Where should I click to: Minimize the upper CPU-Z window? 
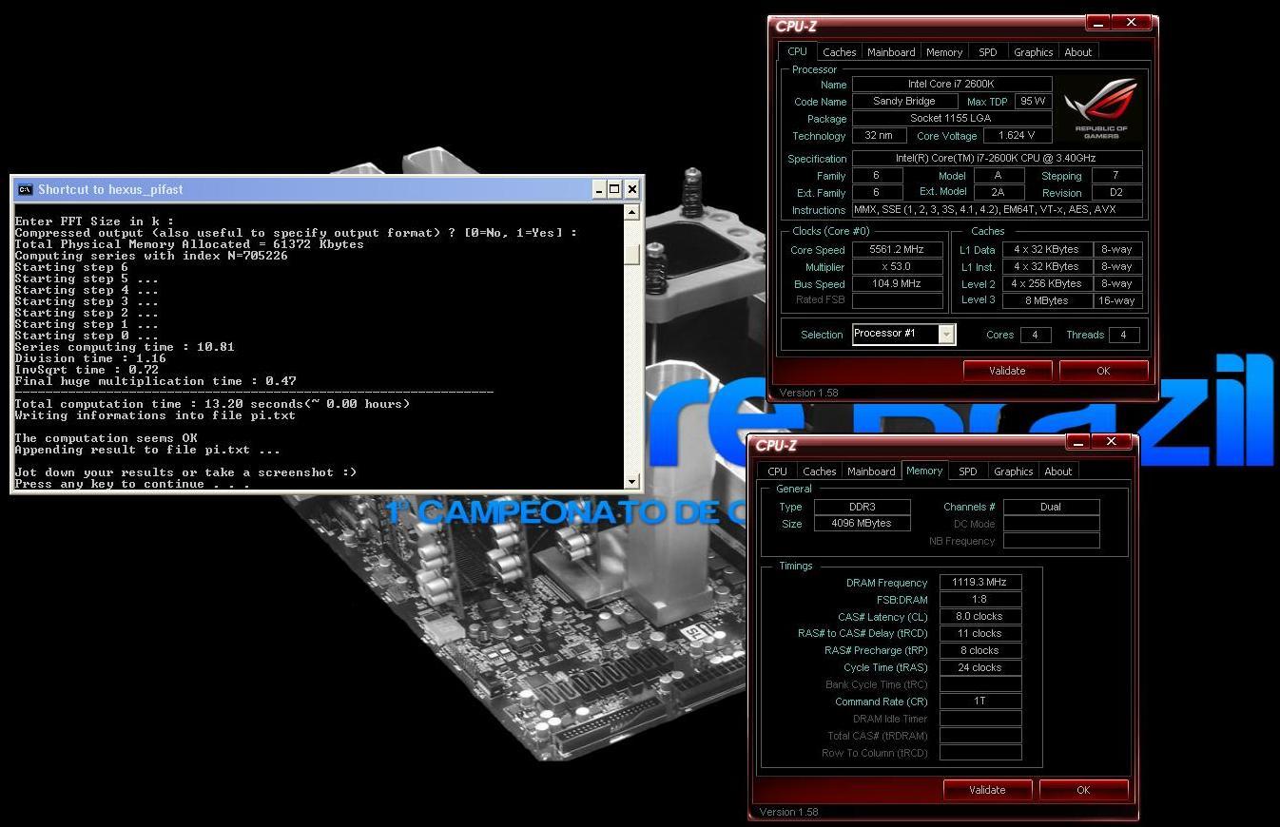coord(1098,23)
